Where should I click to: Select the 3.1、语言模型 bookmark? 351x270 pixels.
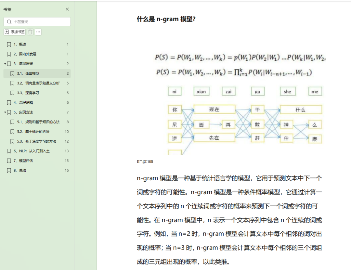pyautogui.click(x=37, y=73)
